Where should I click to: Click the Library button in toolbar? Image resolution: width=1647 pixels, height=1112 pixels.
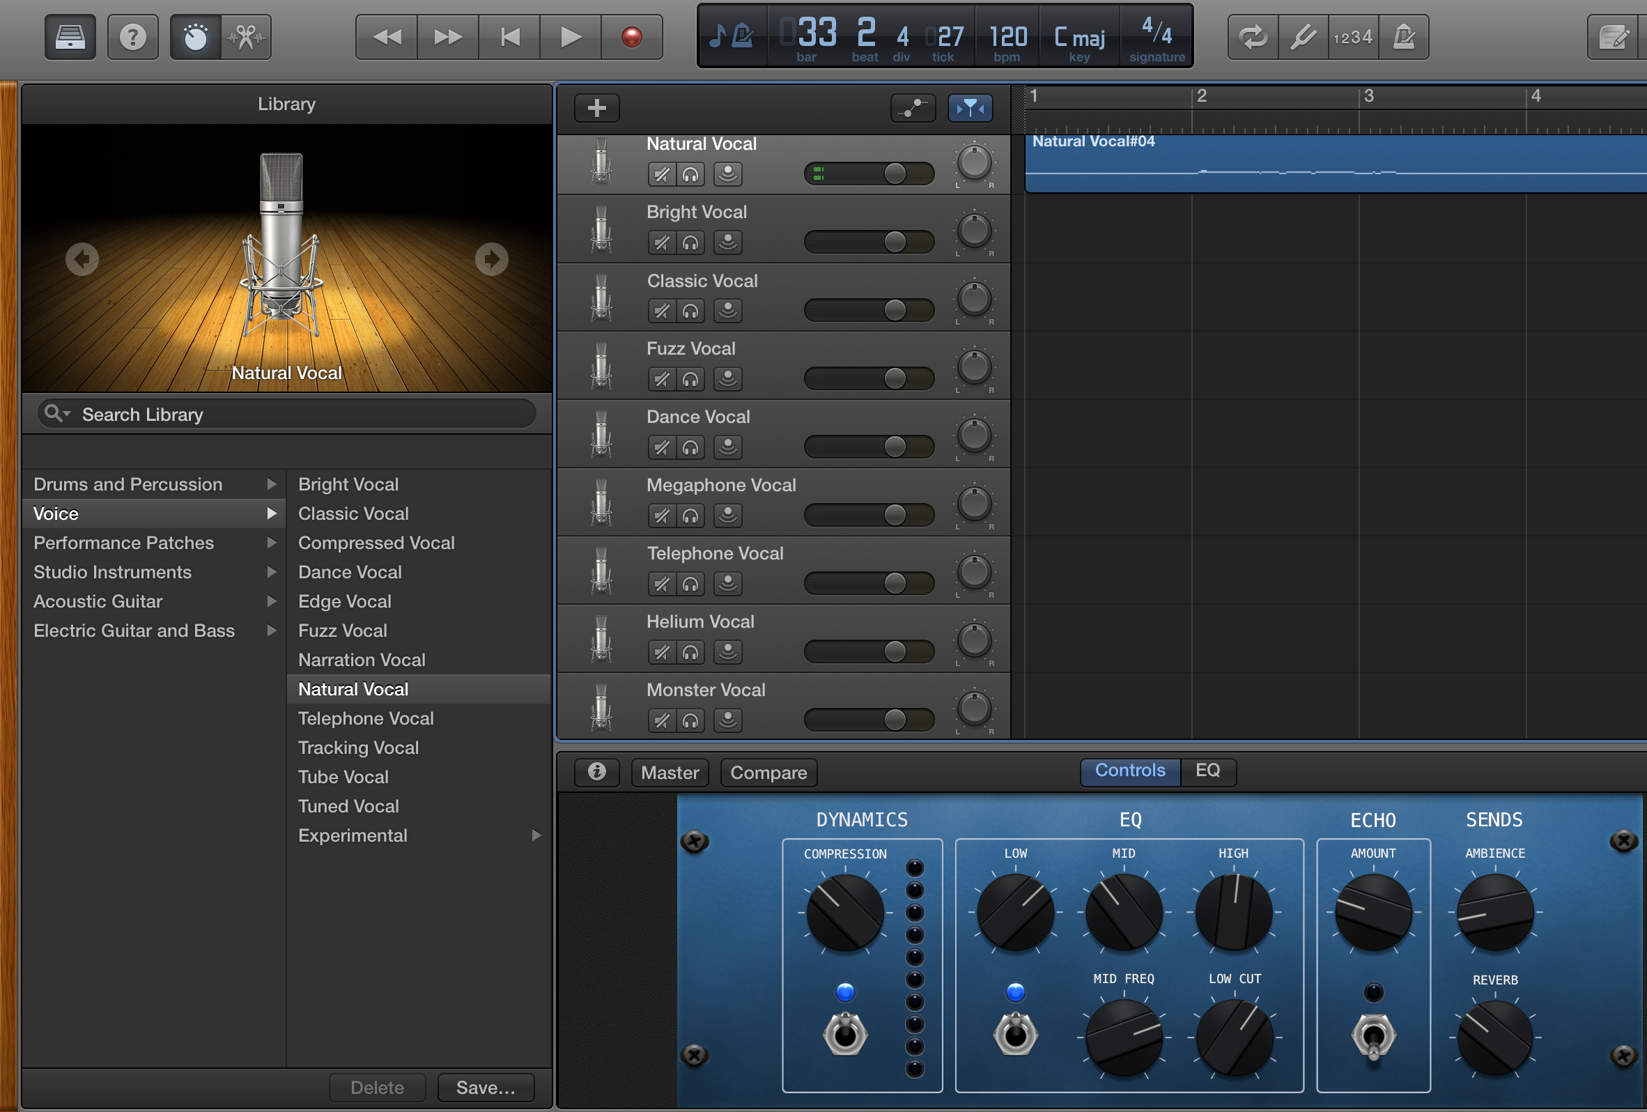click(70, 37)
